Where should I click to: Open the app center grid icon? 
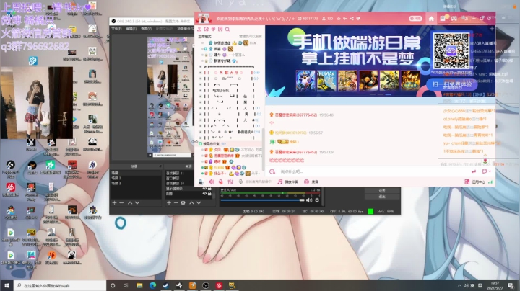467,182
